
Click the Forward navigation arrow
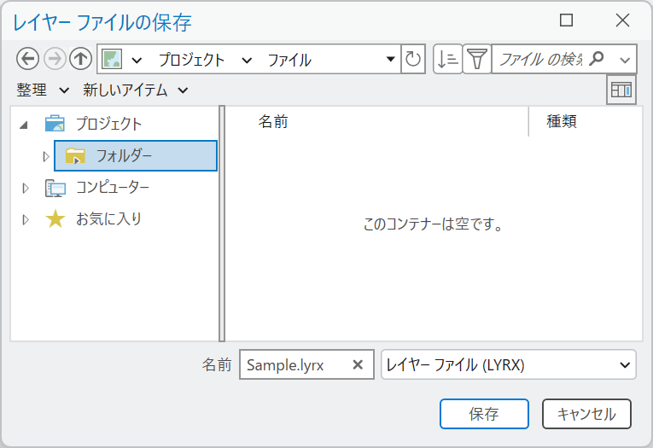[x=54, y=59]
